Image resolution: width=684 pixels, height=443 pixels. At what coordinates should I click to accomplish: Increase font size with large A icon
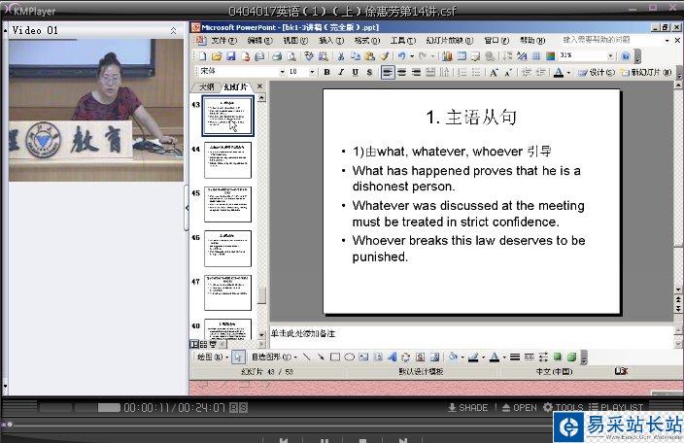point(494,73)
